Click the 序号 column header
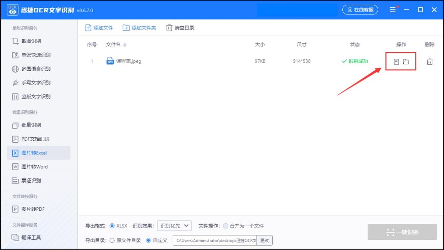Image resolution: width=444 pixels, height=250 pixels. point(92,44)
